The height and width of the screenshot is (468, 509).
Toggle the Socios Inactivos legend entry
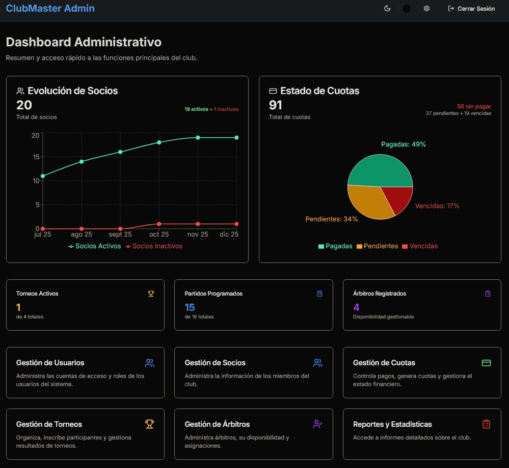click(154, 246)
